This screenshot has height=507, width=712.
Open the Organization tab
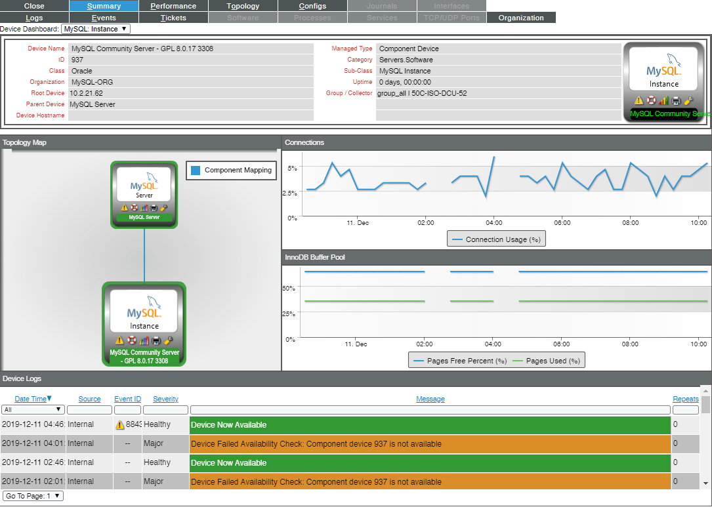pyautogui.click(x=521, y=18)
